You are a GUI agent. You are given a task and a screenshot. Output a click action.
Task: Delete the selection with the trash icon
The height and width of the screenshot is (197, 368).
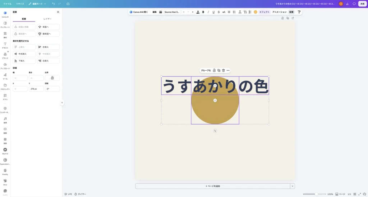[x=224, y=70]
